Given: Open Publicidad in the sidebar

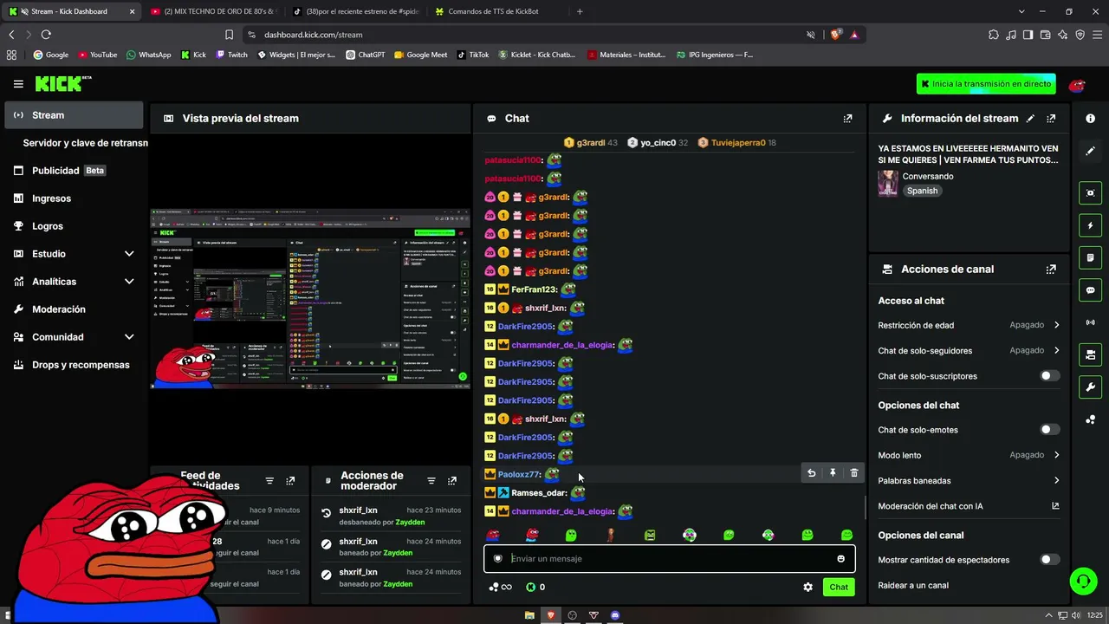Looking at the screenshot, I should click(74, 171).
